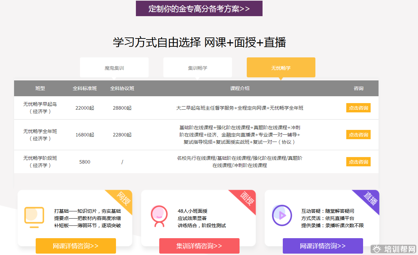Click the 课程介绍 column header
This screenshot has width=418, height=255.
point(240,88)
